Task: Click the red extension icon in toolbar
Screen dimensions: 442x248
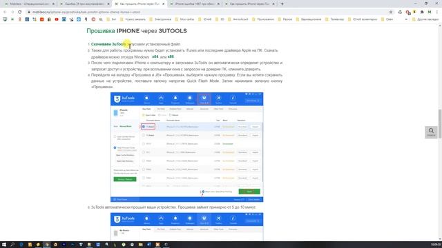Action: (x=407, y=12)
